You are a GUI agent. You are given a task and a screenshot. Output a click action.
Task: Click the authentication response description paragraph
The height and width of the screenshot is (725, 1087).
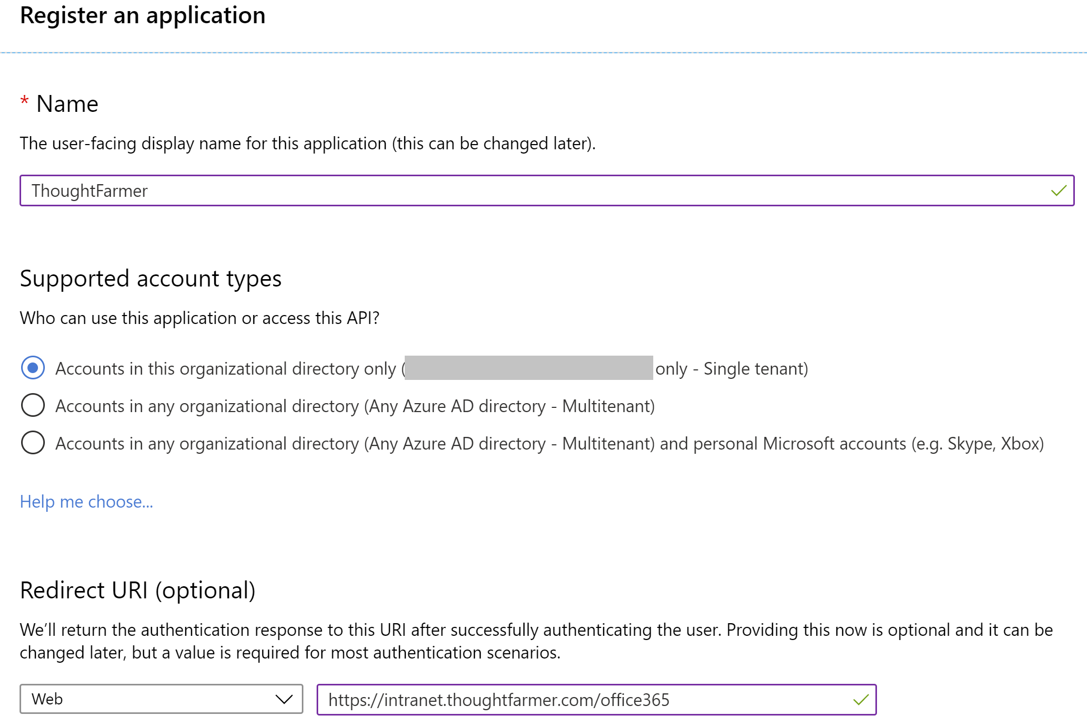pos(537,641)
